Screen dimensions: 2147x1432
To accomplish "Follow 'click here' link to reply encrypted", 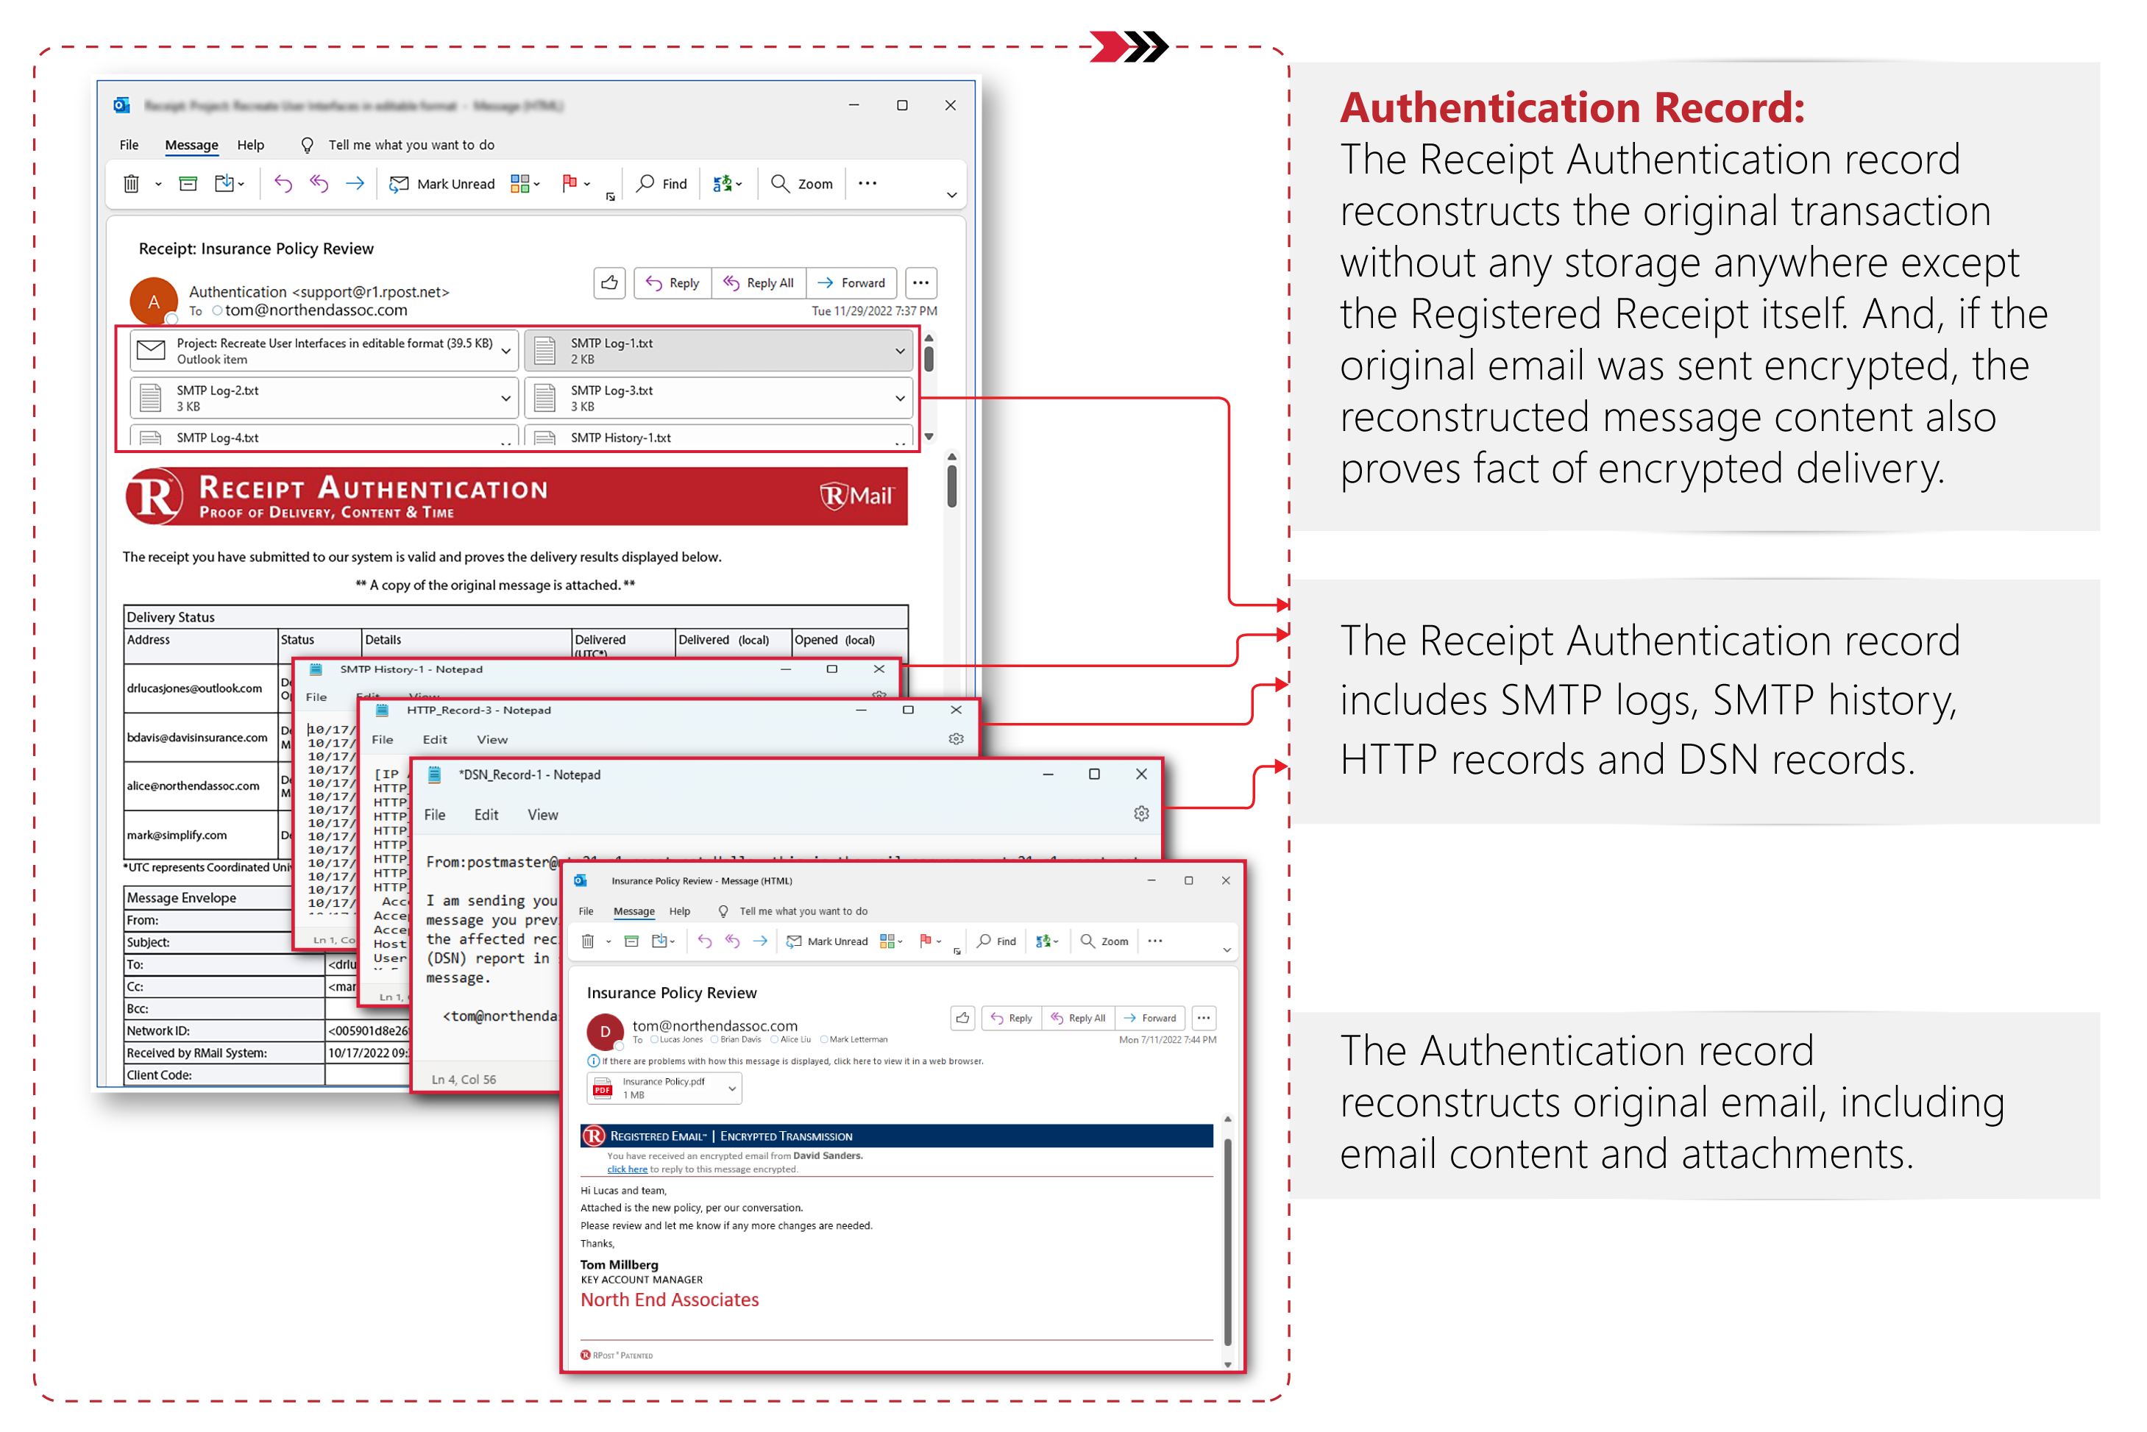I will click(x=627, y=1169).
